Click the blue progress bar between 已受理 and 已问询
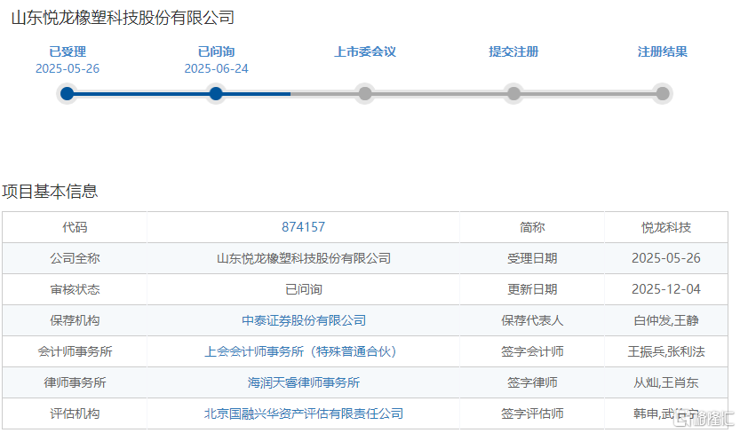Image resolution: width=740 pixels, height=433 pixels. pos(141,93)
